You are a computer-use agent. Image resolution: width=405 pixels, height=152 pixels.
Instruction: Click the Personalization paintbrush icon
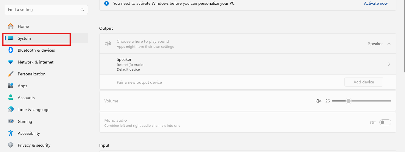tap(11, 74)
